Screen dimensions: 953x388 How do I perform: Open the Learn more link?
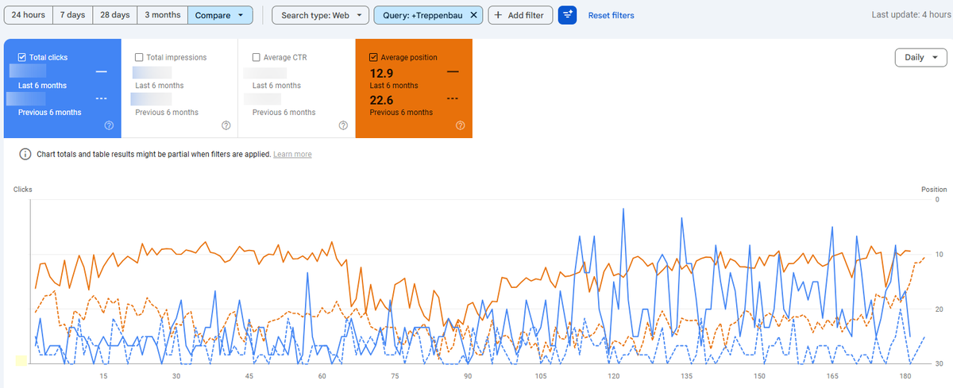coord(292,154)
